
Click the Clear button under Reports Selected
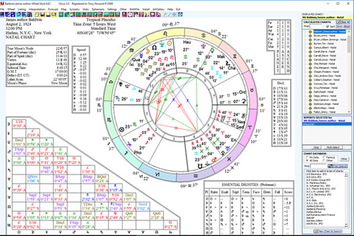pos(316,147)
